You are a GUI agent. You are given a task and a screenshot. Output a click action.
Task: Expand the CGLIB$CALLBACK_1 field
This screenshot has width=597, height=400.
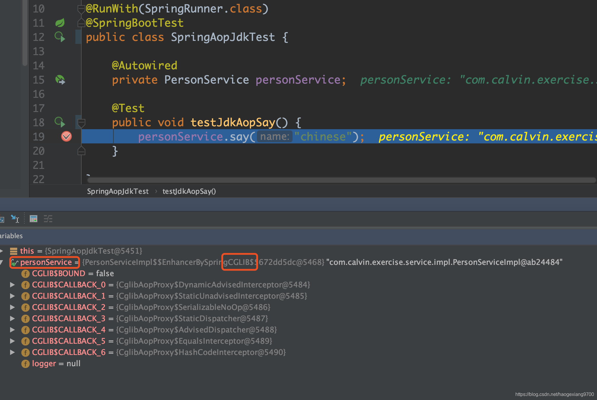click(12, 296)
